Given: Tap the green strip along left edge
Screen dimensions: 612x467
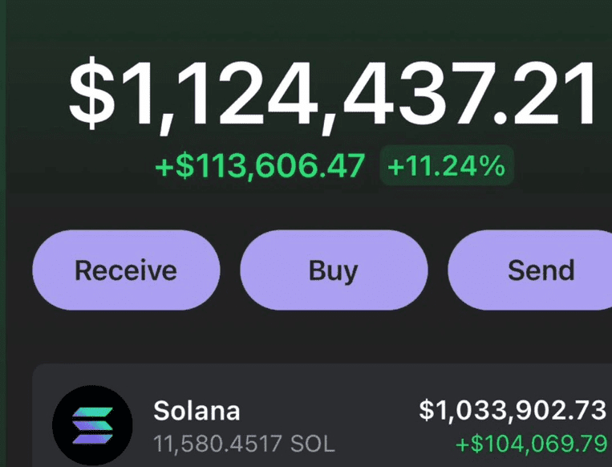Looking at the screenshot, I should click(2, 233).
